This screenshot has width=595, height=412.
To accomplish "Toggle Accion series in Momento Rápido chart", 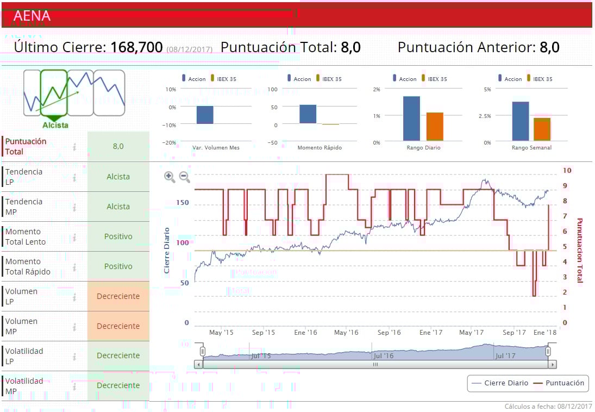I will [x=299, y=79].
